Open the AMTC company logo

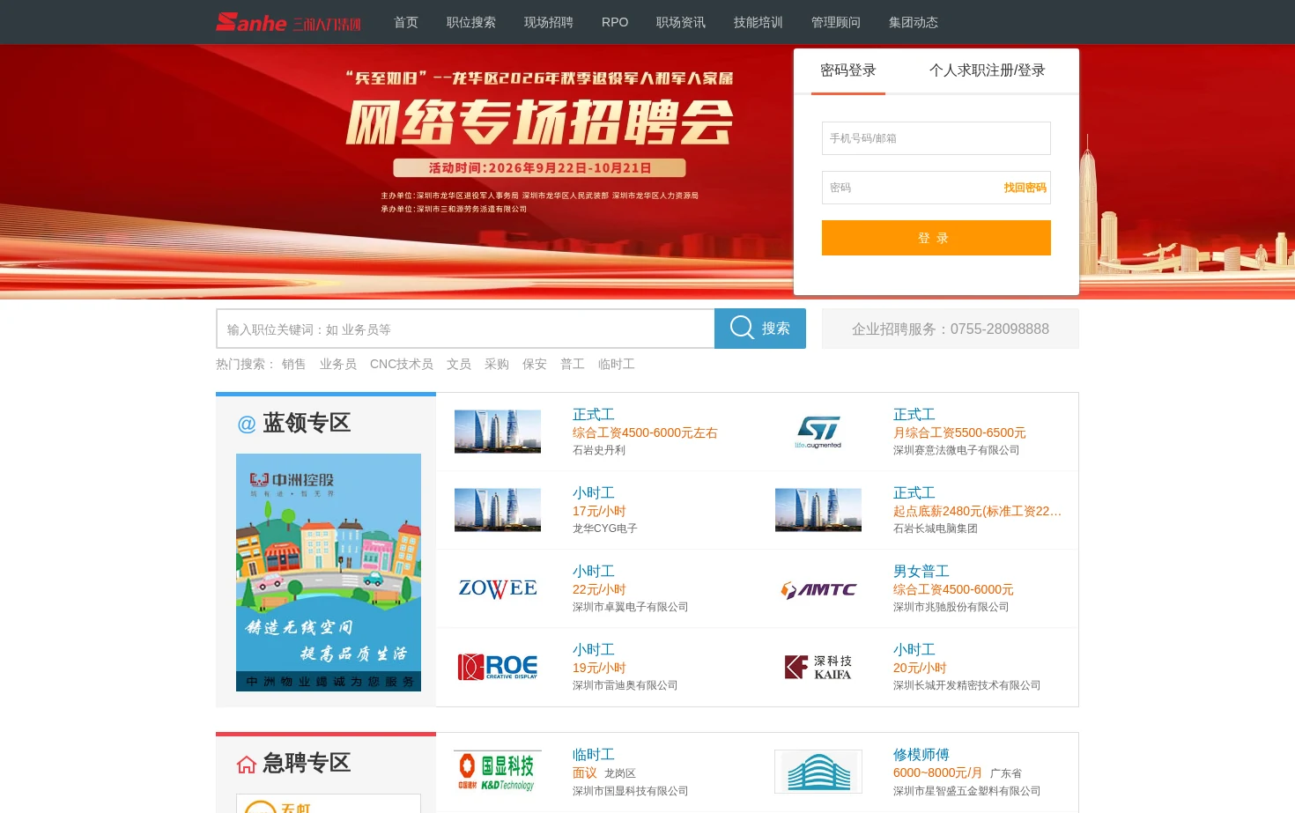point(818,588)
